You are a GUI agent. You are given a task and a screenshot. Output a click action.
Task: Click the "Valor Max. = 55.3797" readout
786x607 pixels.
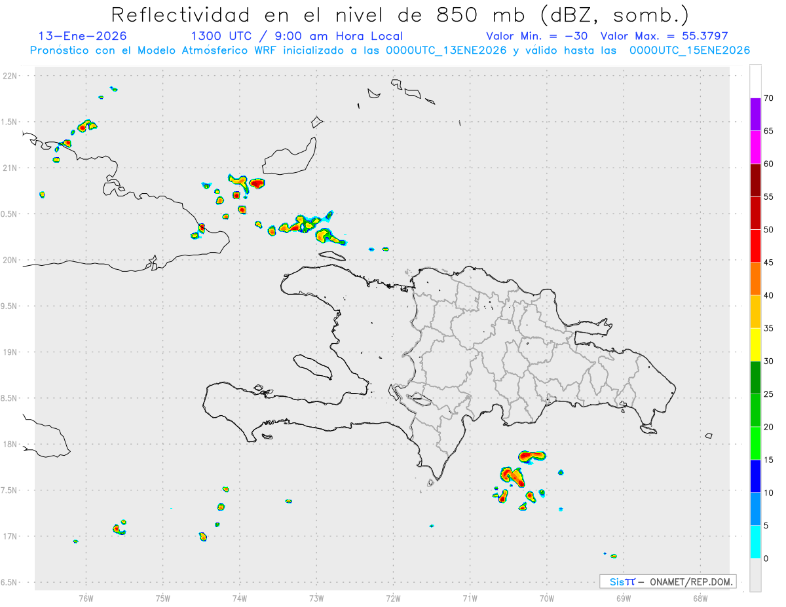tap(664, 36)
